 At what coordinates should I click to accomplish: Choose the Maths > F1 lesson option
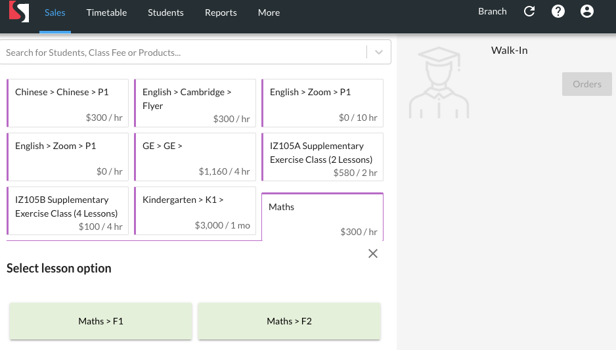coord(100,321)
